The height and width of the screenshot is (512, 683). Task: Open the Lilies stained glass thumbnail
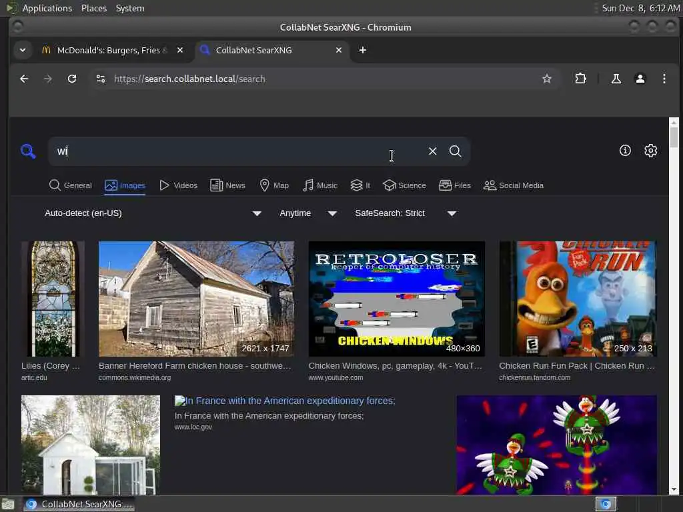pos(53,299)
